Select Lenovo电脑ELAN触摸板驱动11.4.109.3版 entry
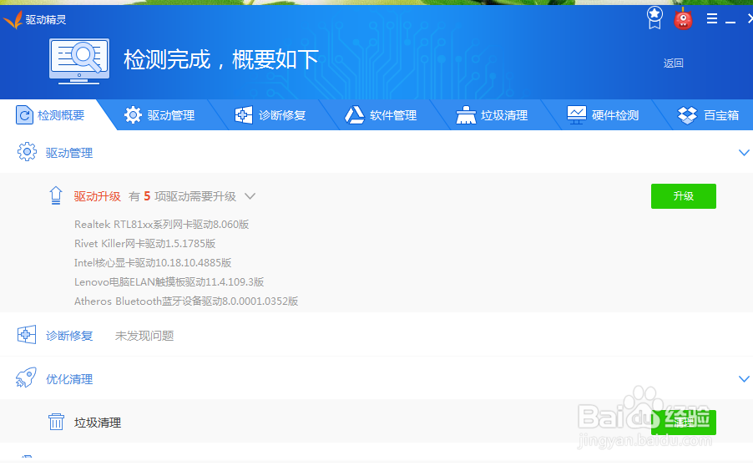753x466 pixels. 169,282
